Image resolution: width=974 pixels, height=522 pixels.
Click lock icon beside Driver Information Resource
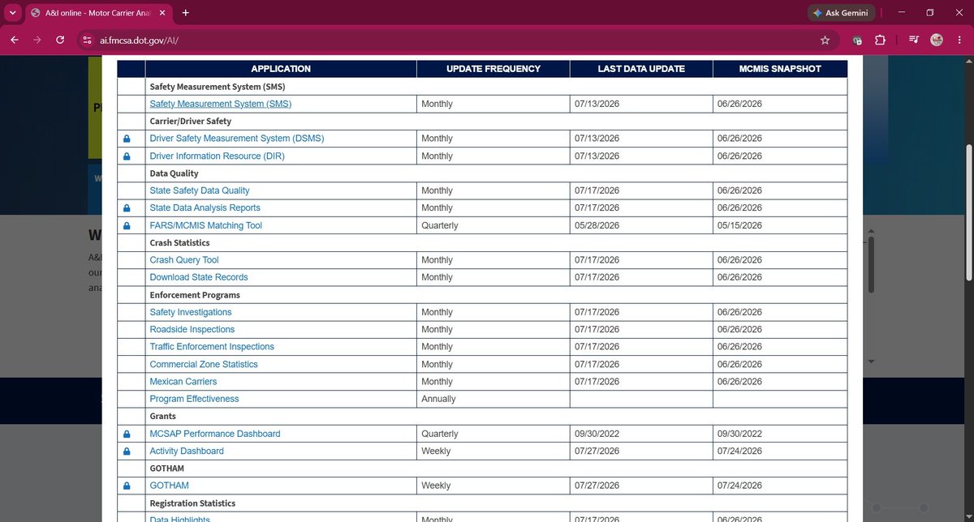(127, 156)
